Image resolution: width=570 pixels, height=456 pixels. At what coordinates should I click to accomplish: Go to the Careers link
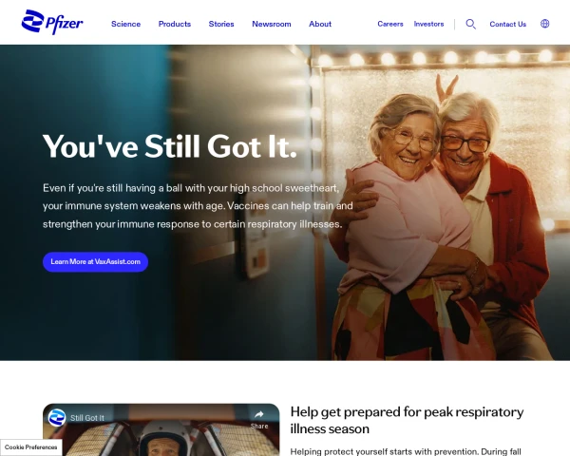(390, 24)
